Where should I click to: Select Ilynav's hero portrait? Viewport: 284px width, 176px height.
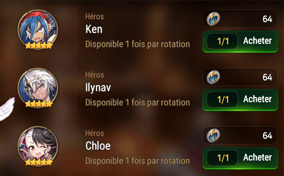pyautogui.click(x=38, y=88)
